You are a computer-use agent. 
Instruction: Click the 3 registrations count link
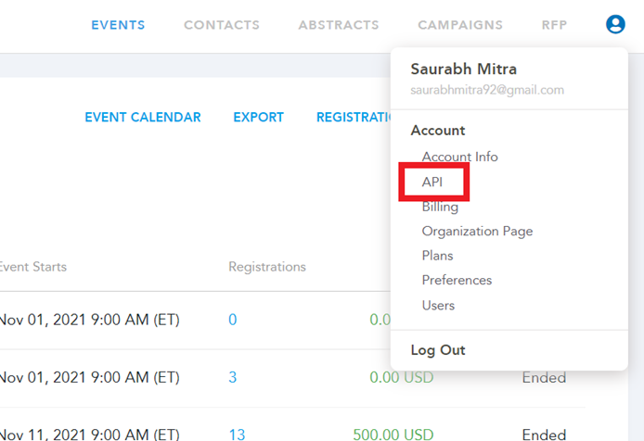pos(232,377)
